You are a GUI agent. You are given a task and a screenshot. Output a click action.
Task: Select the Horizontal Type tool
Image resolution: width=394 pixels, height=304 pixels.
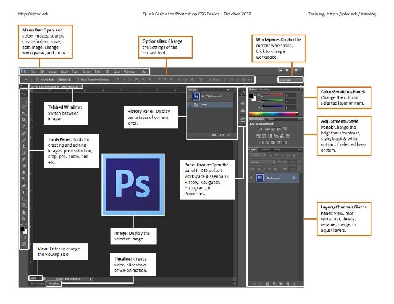23,192
